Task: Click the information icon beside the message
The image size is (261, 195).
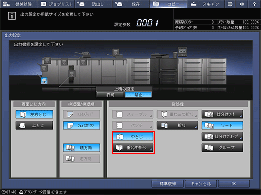Action: [x=12, y=16]
